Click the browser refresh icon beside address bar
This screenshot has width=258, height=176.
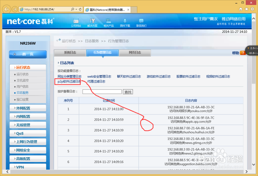80,9
